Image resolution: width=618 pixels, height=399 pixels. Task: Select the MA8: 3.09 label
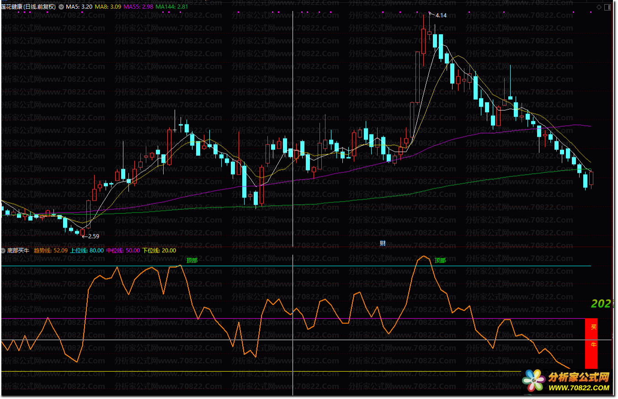108,7
